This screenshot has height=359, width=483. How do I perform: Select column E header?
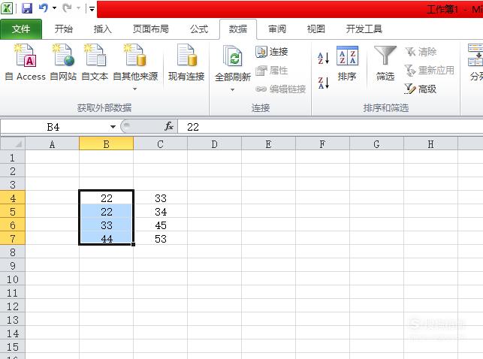268,144
